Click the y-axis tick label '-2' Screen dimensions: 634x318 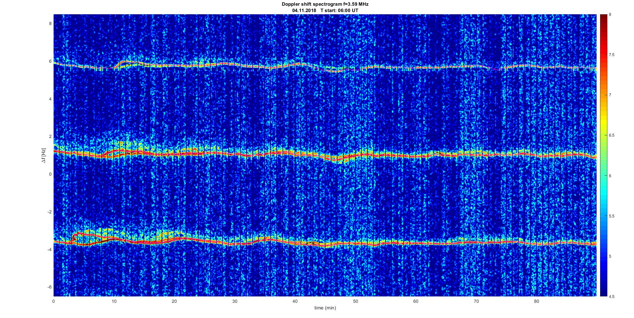pos(49,212)
